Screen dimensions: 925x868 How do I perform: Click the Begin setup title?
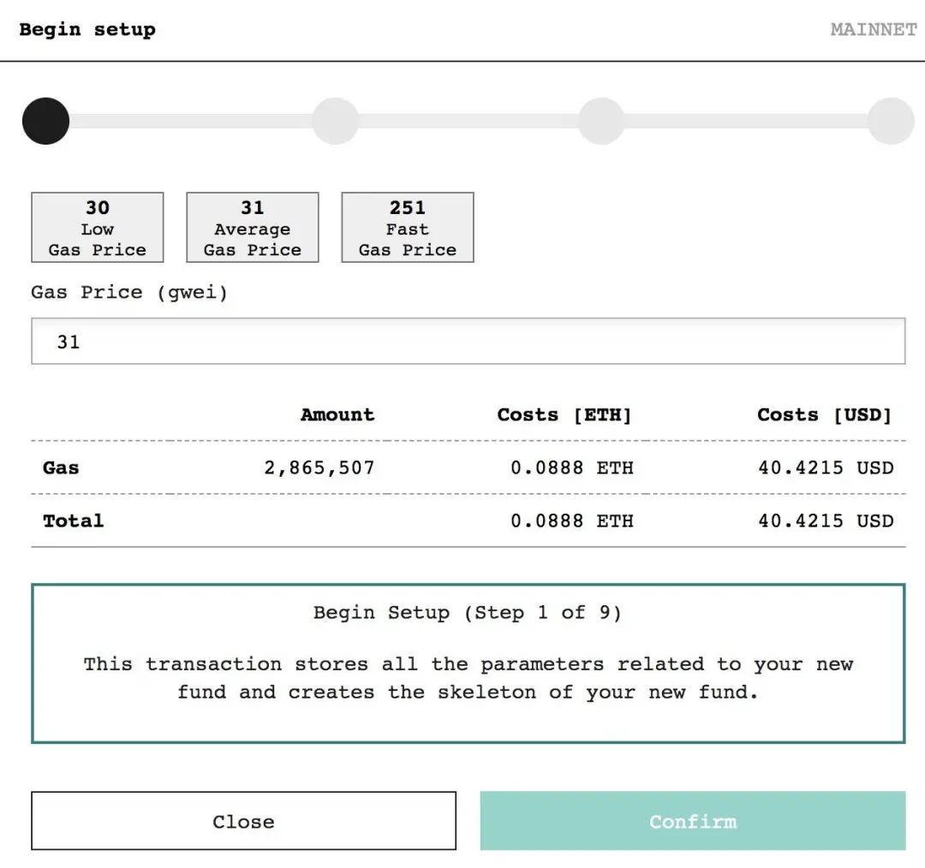click(x=87, y=30)
